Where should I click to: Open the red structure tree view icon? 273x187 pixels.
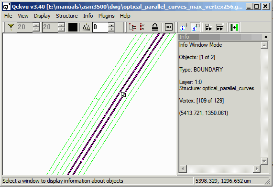coord(132,27)
